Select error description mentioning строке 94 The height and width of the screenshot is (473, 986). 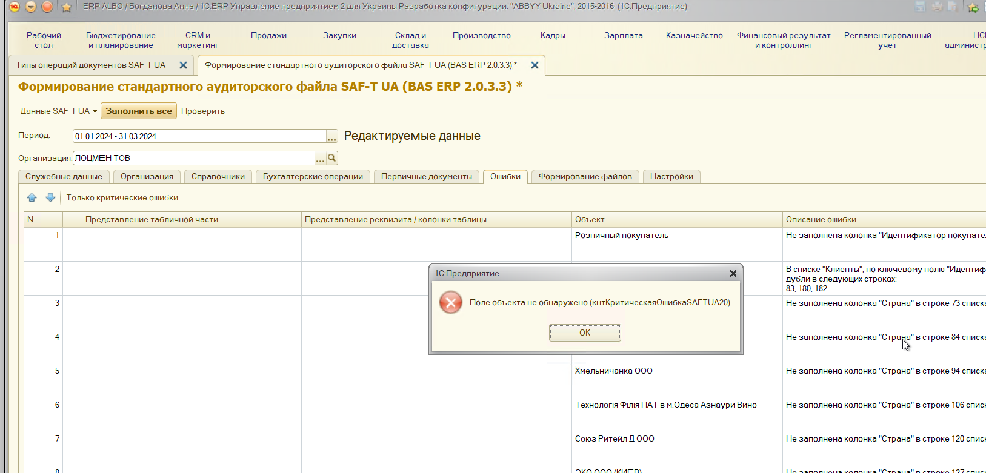884,380
